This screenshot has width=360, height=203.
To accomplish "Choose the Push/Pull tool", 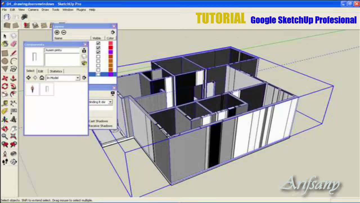I will click(13, 78).
